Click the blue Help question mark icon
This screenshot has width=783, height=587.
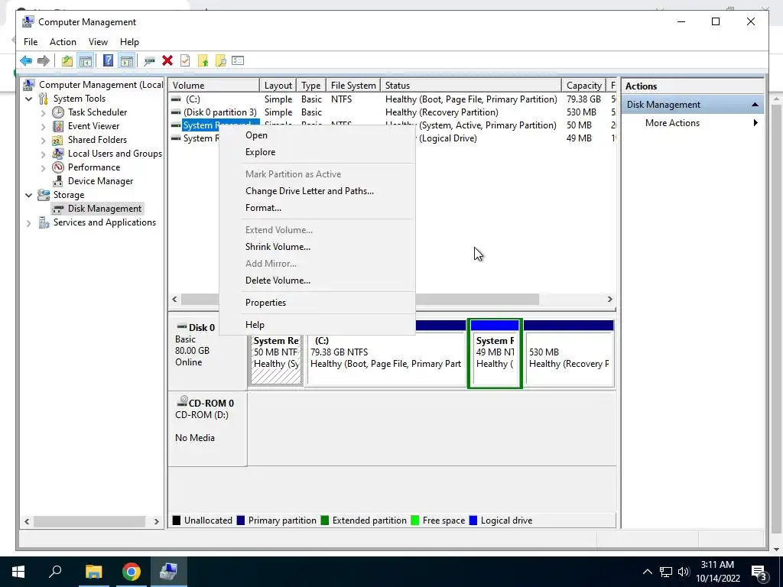pyautogui.click(x=108, y=61)
